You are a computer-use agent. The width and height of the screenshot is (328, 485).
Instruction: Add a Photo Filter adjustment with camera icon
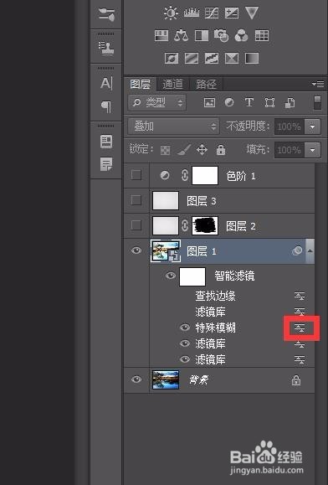pos(221,36)
